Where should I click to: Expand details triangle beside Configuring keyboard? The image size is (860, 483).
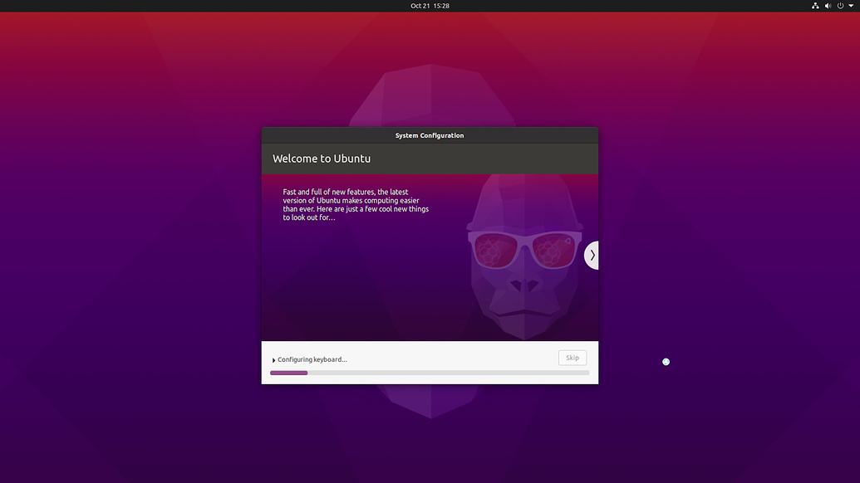[x=273, y=360]
